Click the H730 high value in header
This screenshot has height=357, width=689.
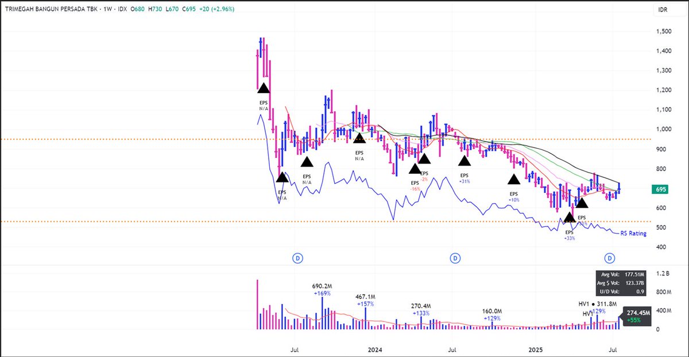coord(154,9)
